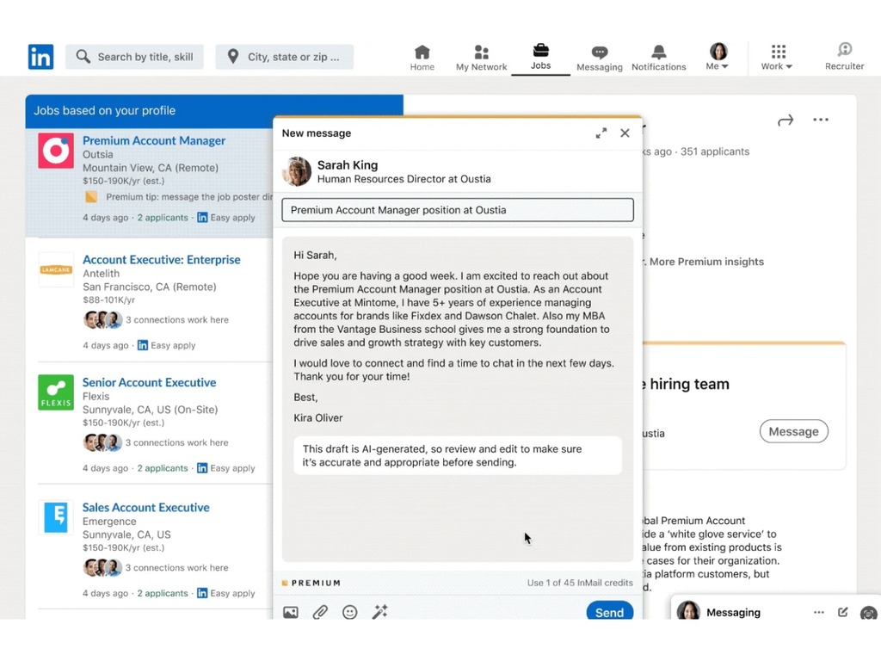Click the Flexis company logo
881x661 pixels.
56,392
